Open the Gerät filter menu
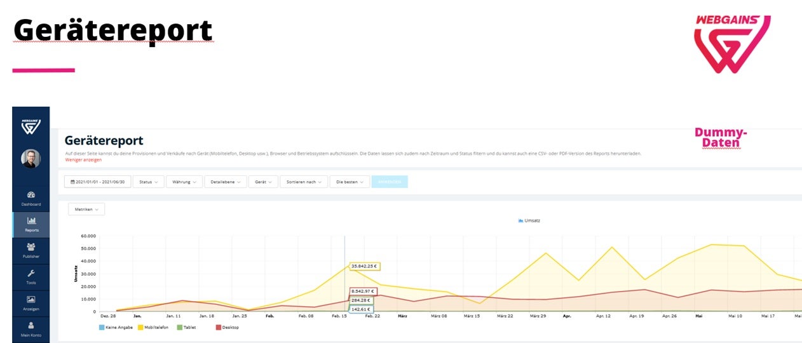The width and height of the screenshot is (802, 343). [x=262, y=182]
